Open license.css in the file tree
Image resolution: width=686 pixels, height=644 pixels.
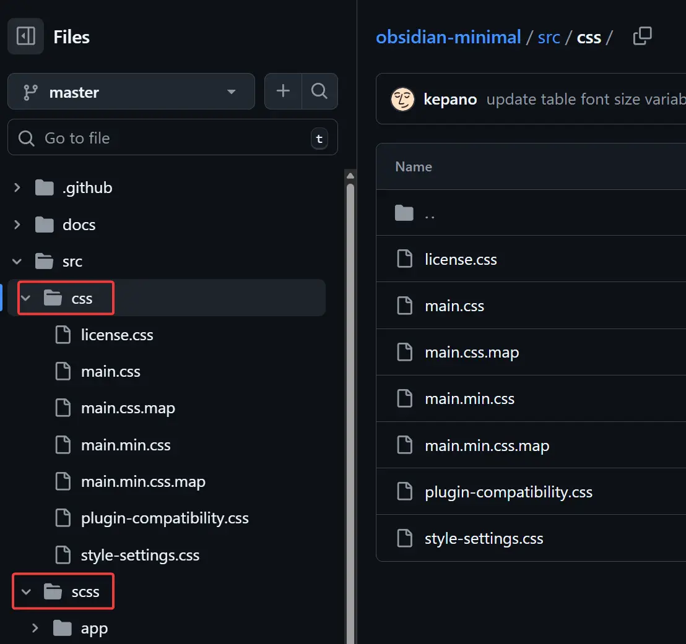pyautogui.click(x=117, y=335)
